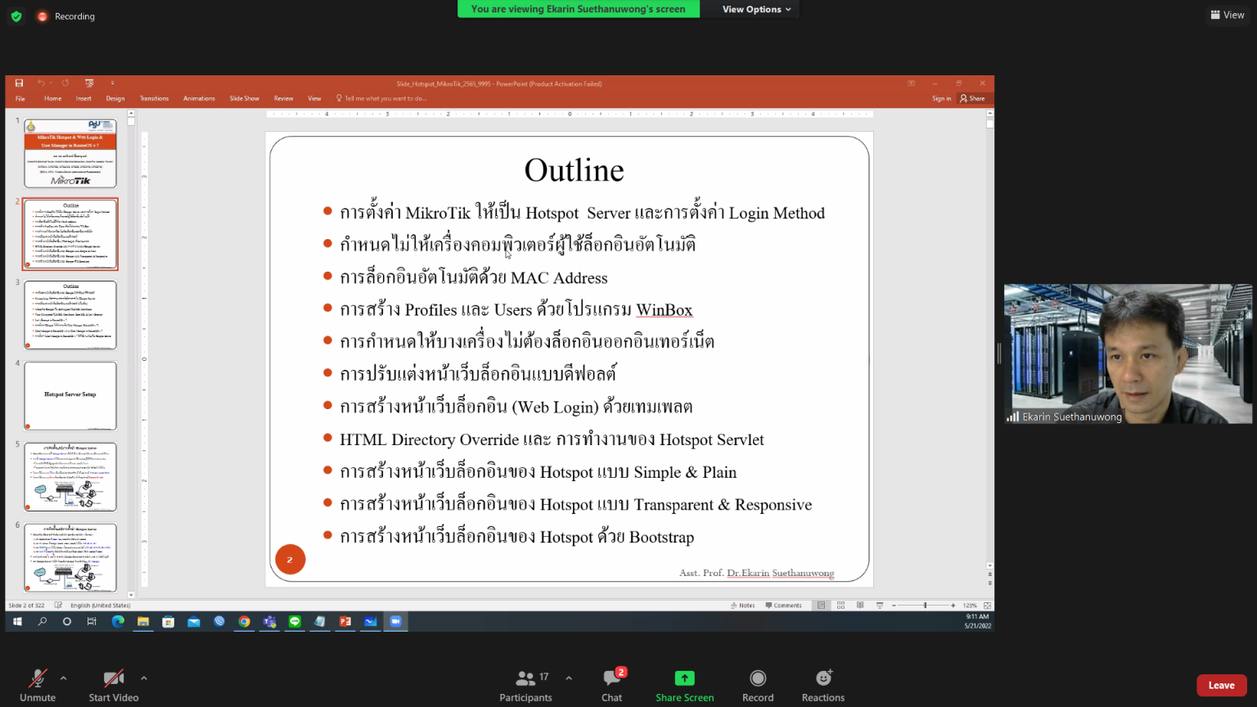Expand video options arrow beside Start Video
The width and height of the screenshot is (1257, 707).
point(144,678)
